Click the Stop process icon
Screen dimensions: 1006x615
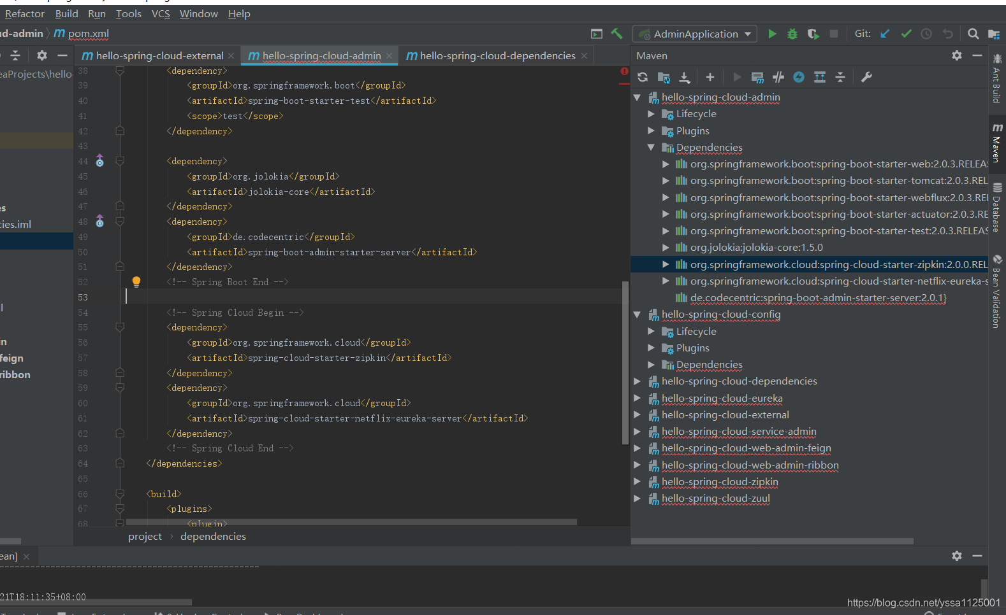tap(833, 34)
